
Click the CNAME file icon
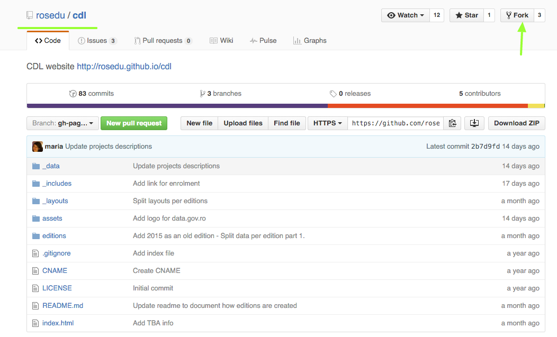(35, 270)
